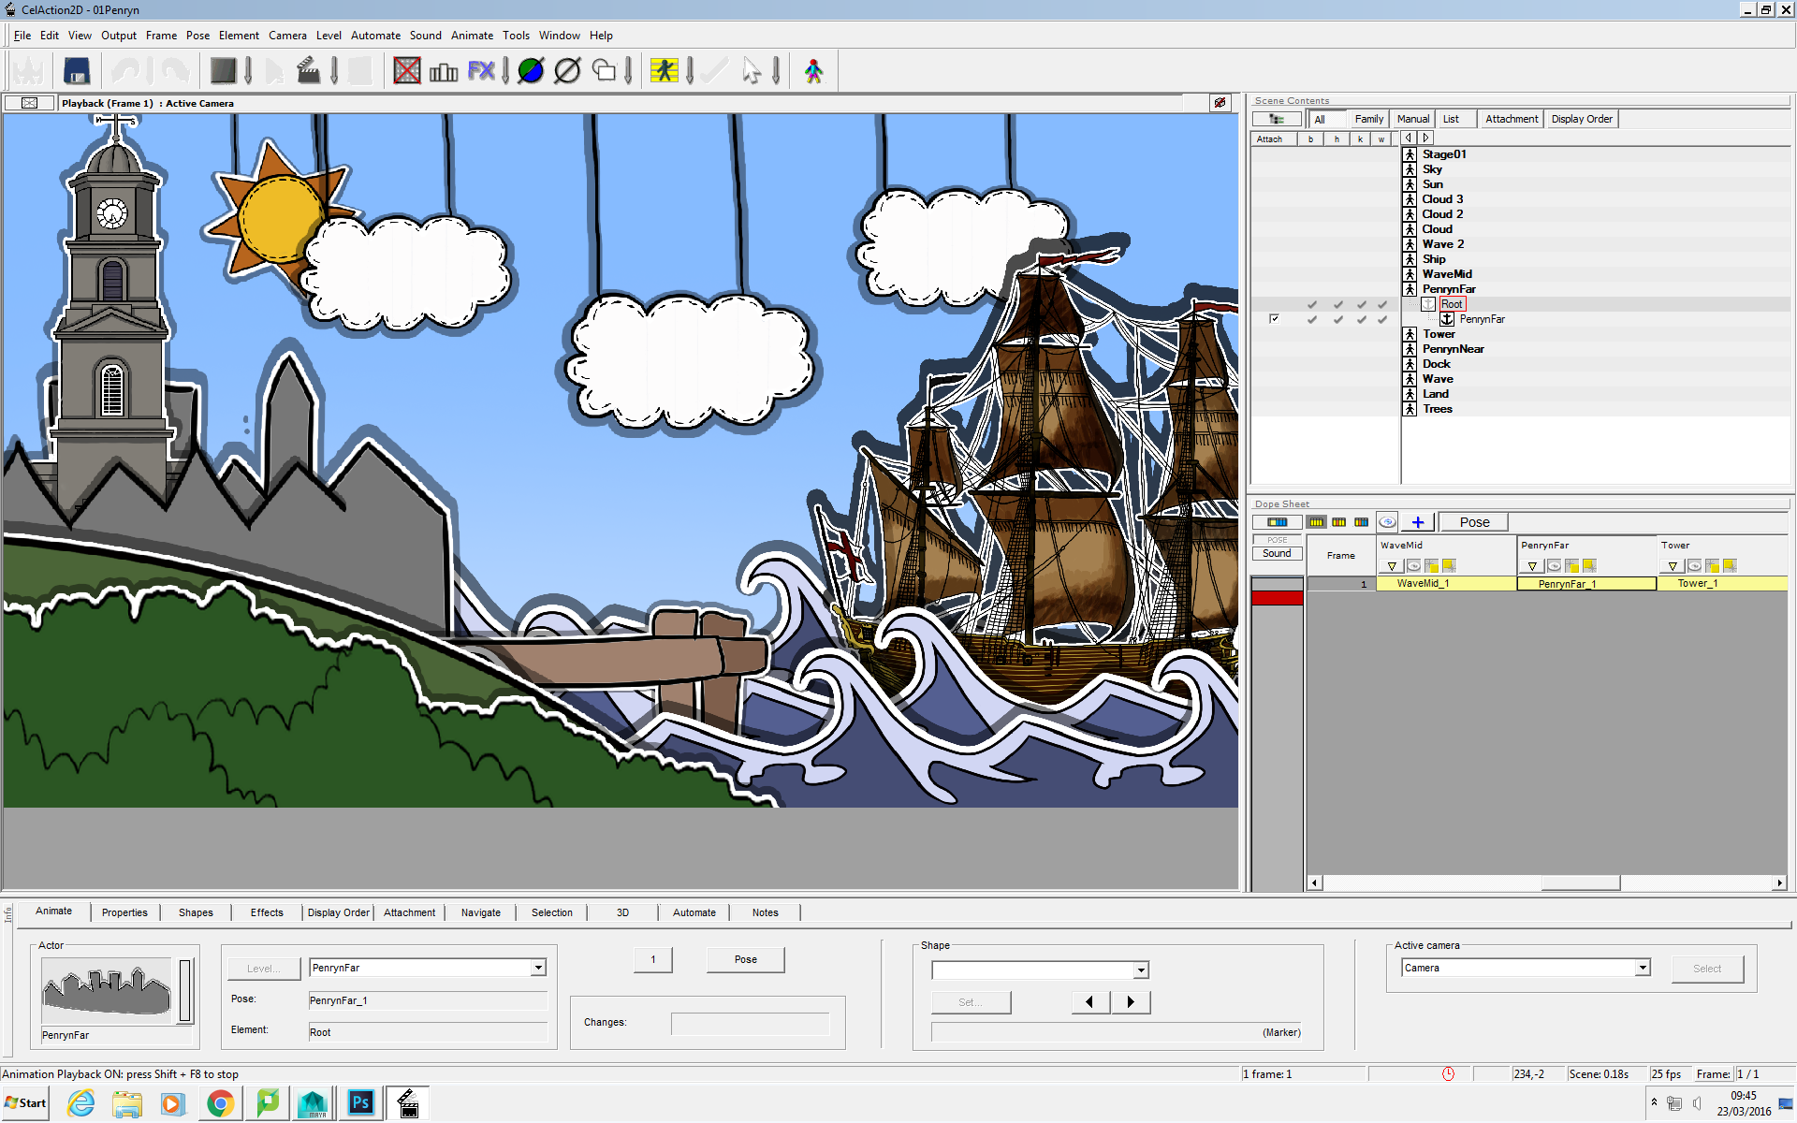Click next shape right arrow button
Viewport: 1797px width, 1123px height.
(x=1131, y=1002)
